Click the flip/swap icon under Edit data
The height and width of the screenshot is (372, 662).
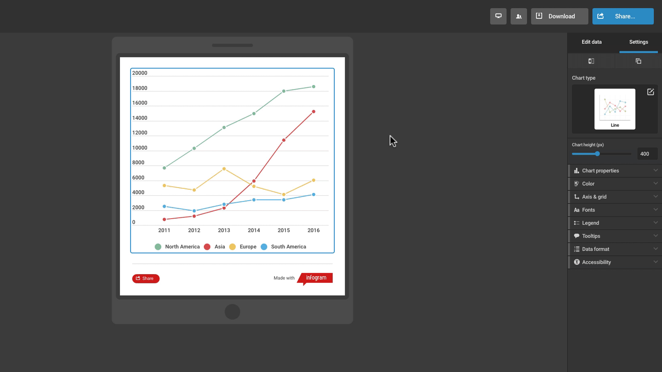pos(591,61)
